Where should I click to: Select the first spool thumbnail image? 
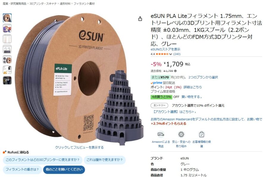click(x=7, y=18)
